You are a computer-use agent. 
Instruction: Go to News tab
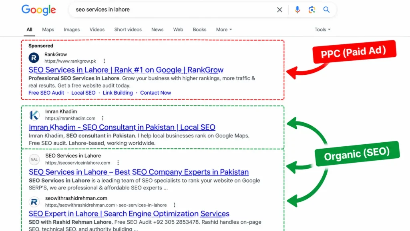[x=157, y=30]
